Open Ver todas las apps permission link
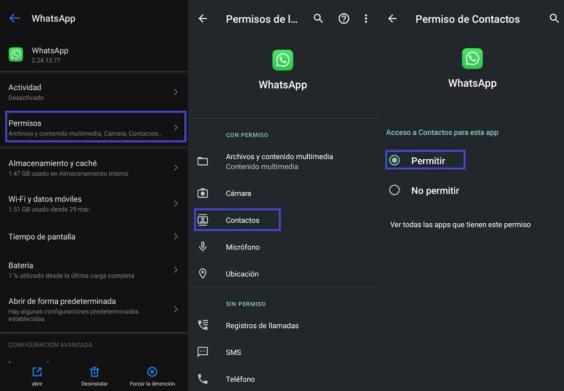Screen dimensions: 564x391 tap(461, 225)
